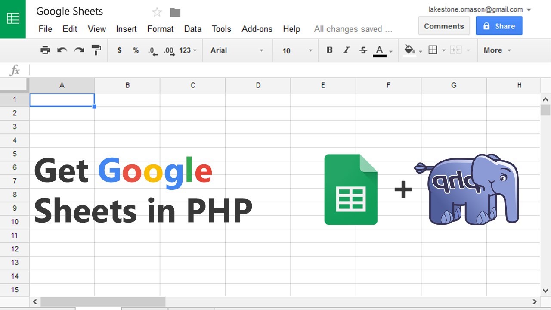Image resolution: width=551 pixels, height=310 pixels.
Task: Select row 5 header
Action: coord(15,154)
